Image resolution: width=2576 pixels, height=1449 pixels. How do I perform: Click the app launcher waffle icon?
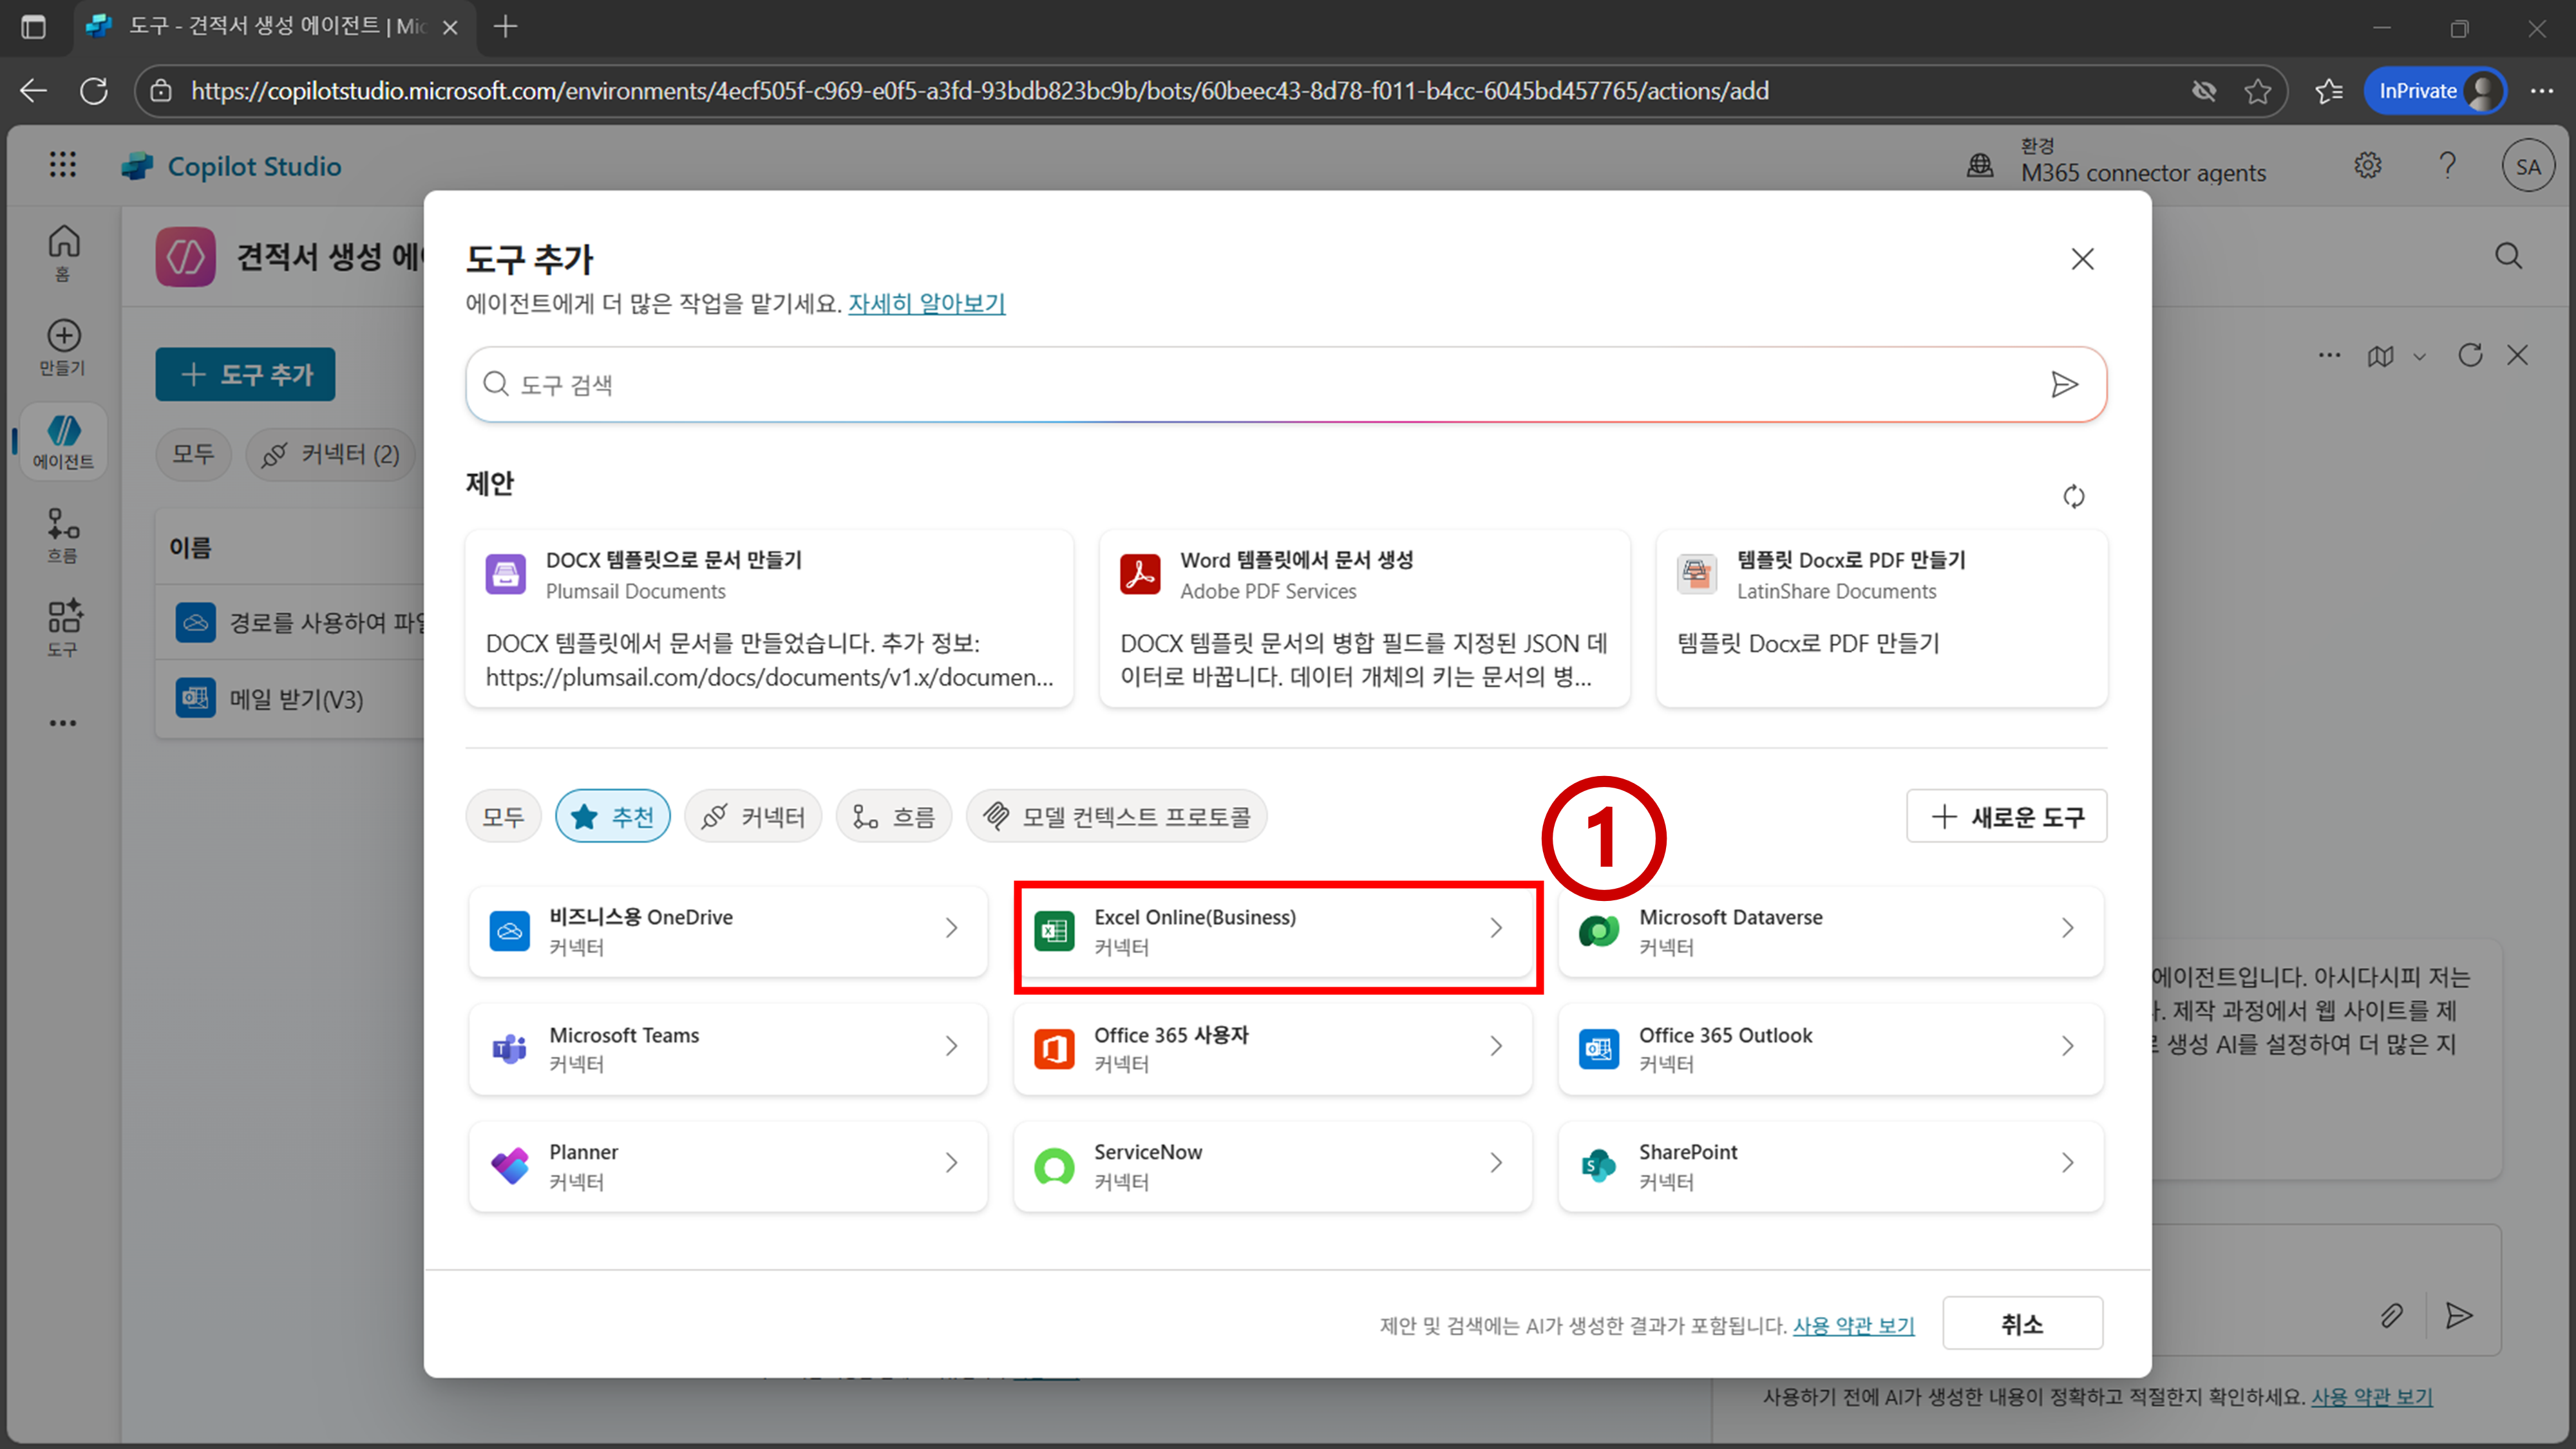point(63,165)
